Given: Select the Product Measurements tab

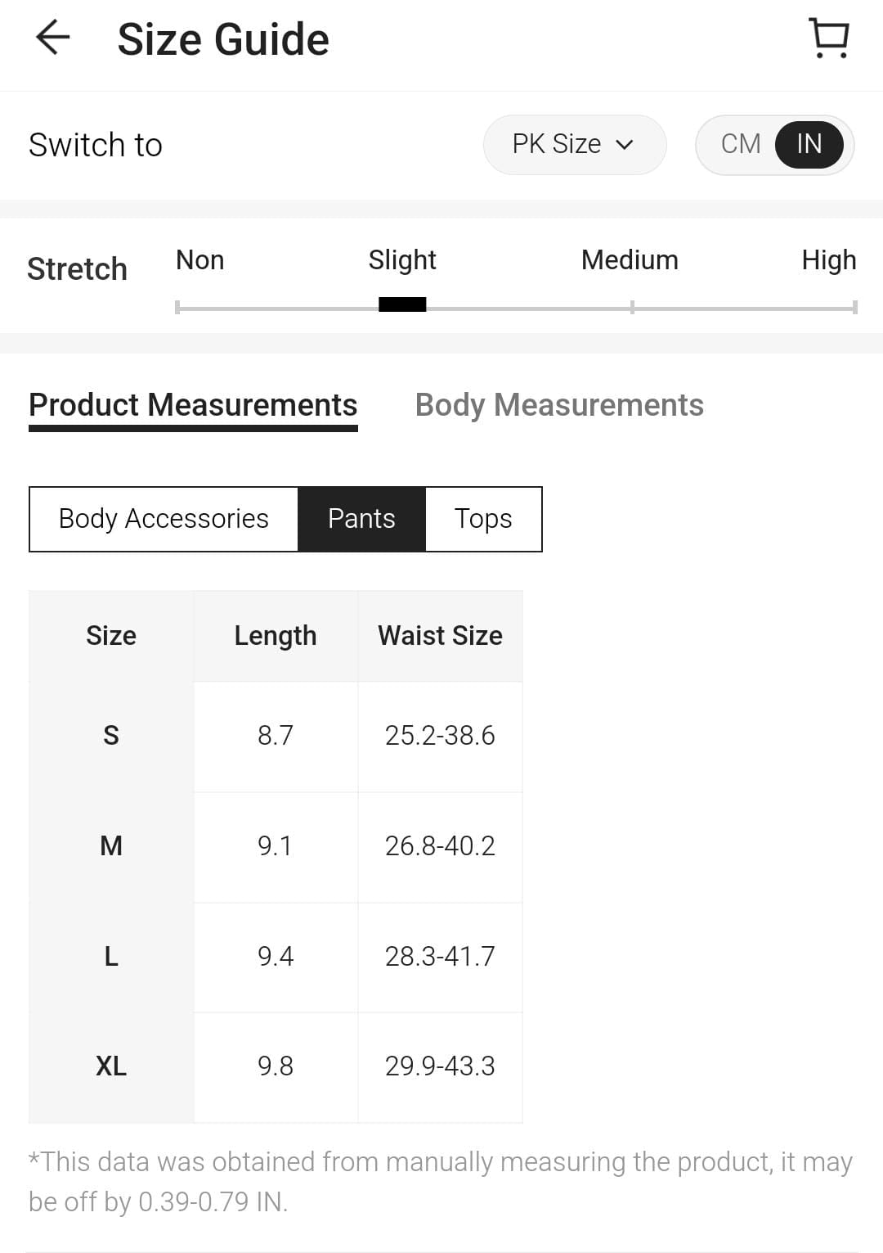Looking at the screenshot, I should (x=193, y=405).
